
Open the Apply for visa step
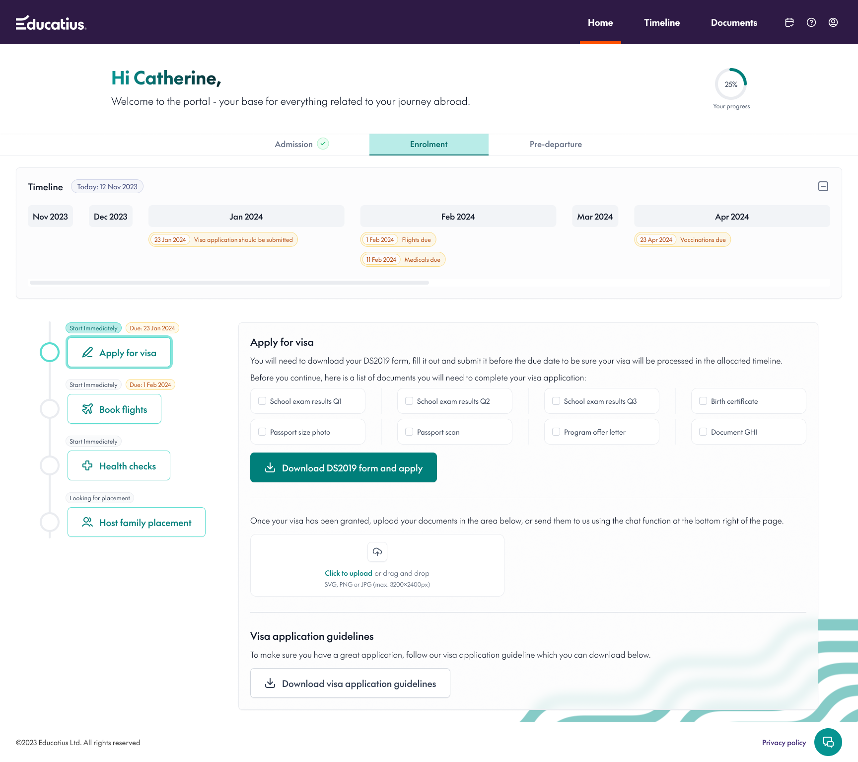click(119, 352)
